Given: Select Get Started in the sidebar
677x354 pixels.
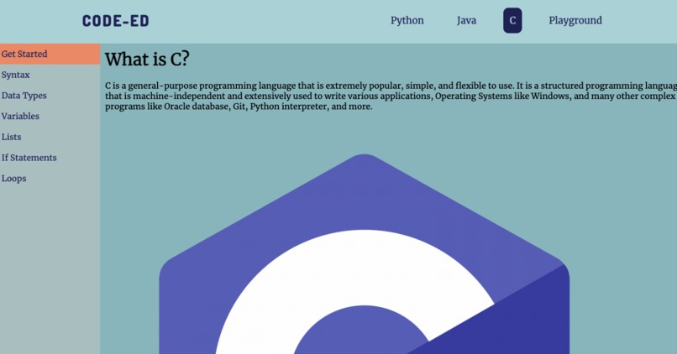Looking at the screenshot, I should tap(50, 54).
